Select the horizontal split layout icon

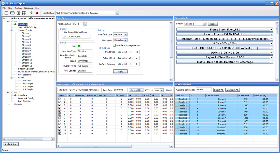click(x=12, y=13)
